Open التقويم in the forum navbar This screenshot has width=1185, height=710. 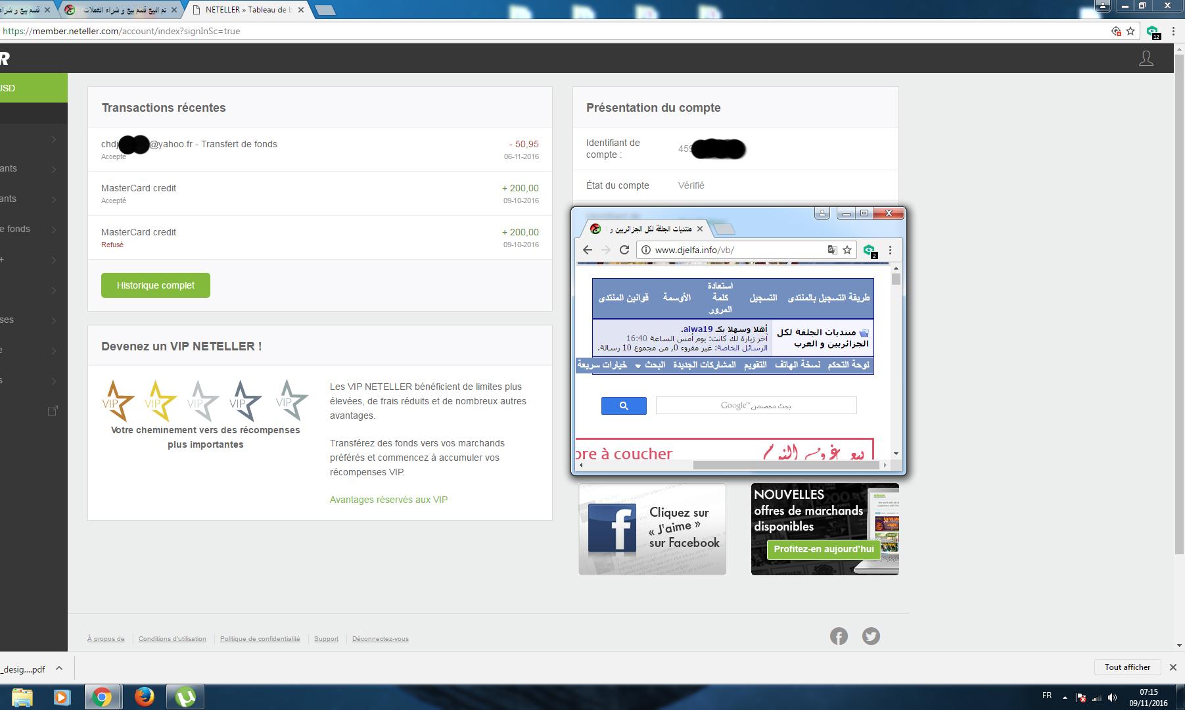[755, 365]
